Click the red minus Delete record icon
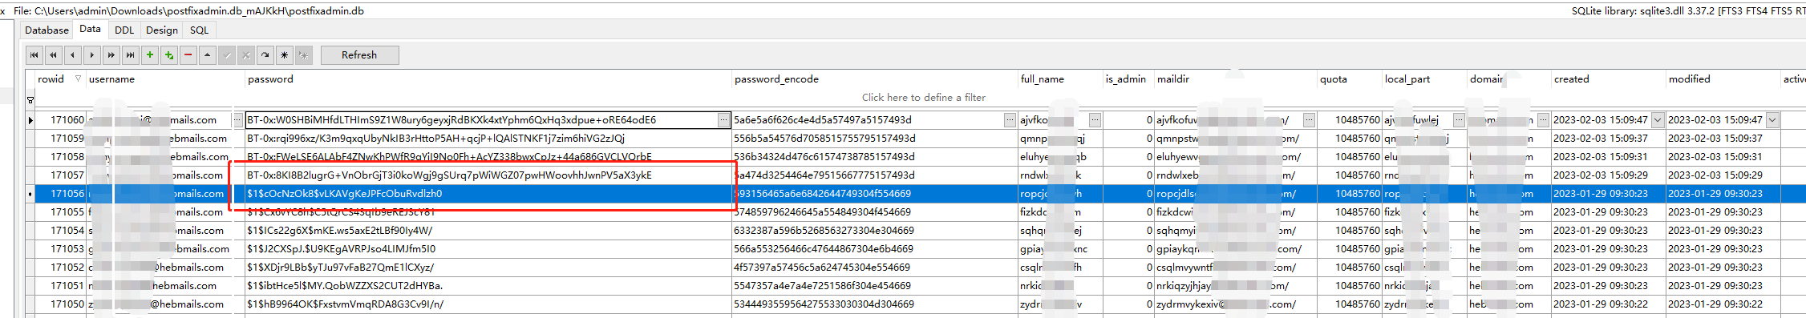This screenshot has height=318, width=1806. pos(188,55)
